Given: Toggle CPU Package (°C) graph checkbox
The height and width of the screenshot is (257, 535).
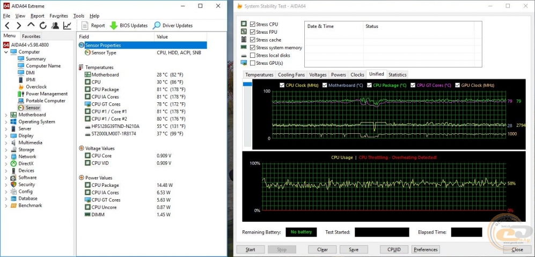Looking at the screenshot, I should pyautogui.click(x=370, y=85).
